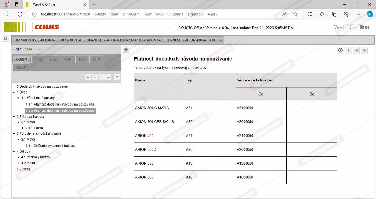Viewport: 376px width, 199px height.
Task: Expand the 2.1.1 Palivo tree node
Action: [23, 128]
